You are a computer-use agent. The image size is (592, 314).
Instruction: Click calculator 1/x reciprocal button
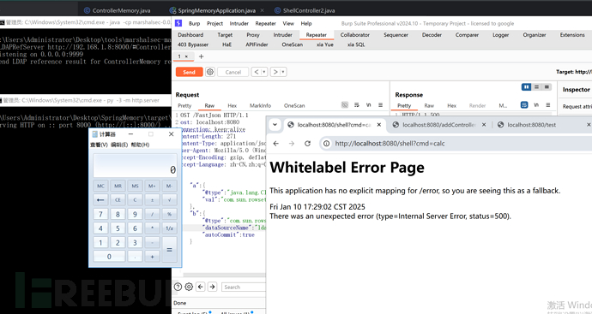tap(169, 228)
